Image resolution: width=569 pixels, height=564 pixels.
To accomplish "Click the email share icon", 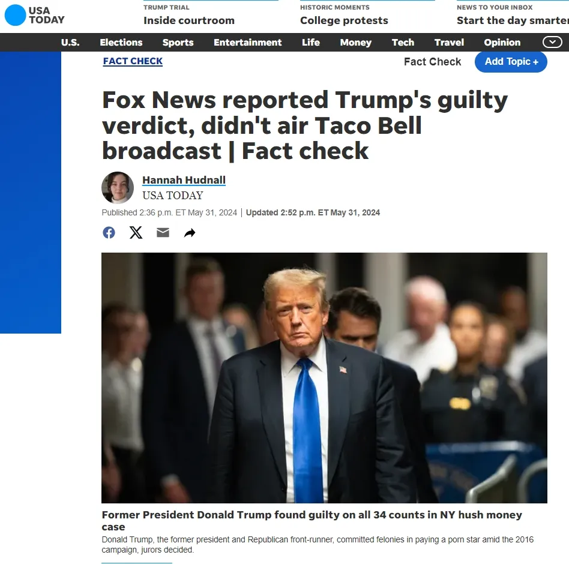I will (163, 232).
